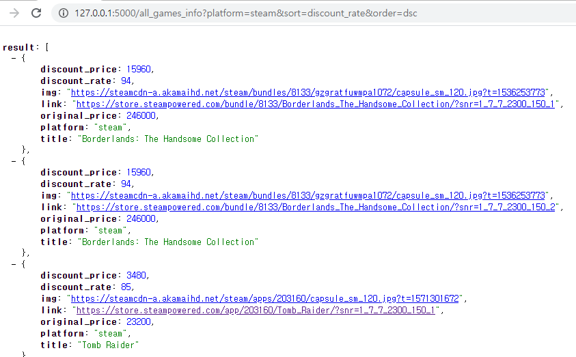Select Tomb Raider discount_price value 3480
Viewport: 576px width, 357px height.
coord(136,276)
